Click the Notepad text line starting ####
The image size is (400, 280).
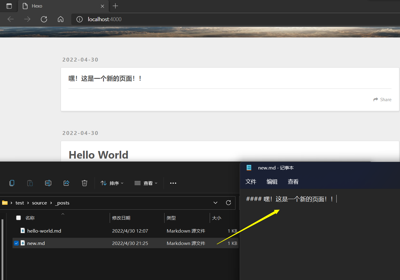[x=290, y=199]
